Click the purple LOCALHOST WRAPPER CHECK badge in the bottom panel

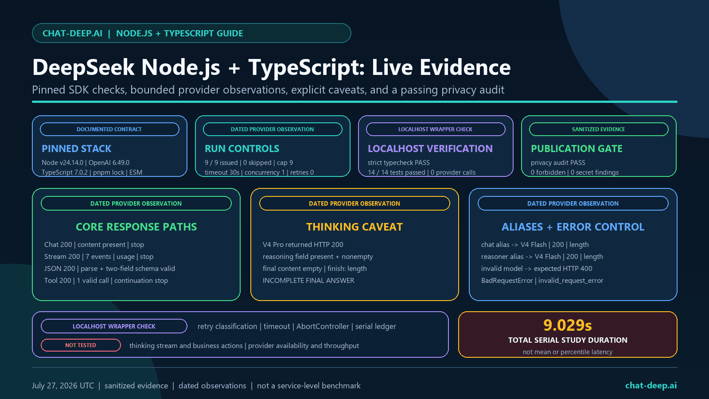point(114,326)
